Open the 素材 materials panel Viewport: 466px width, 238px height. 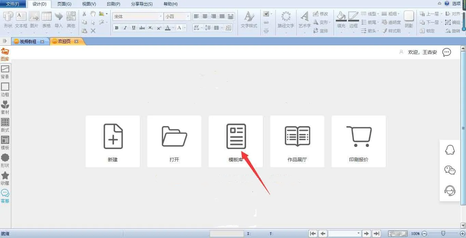(x=5, y=108)
